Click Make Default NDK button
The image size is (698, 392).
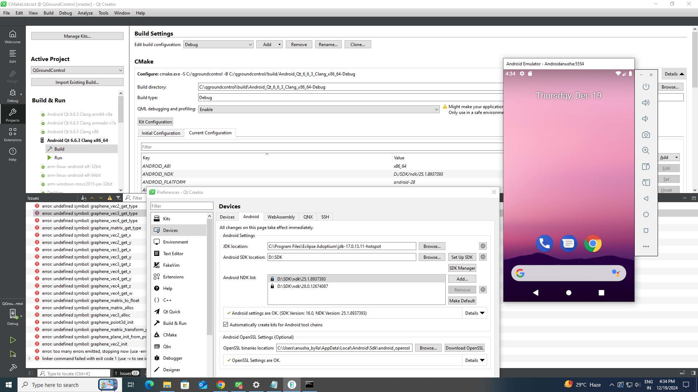tap(462, 301)
